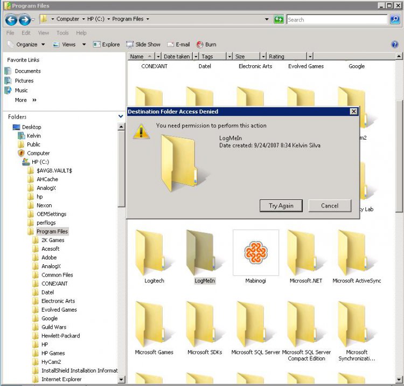Open the File menu
The height and width of the screenshot is (386, 404).
10,33
